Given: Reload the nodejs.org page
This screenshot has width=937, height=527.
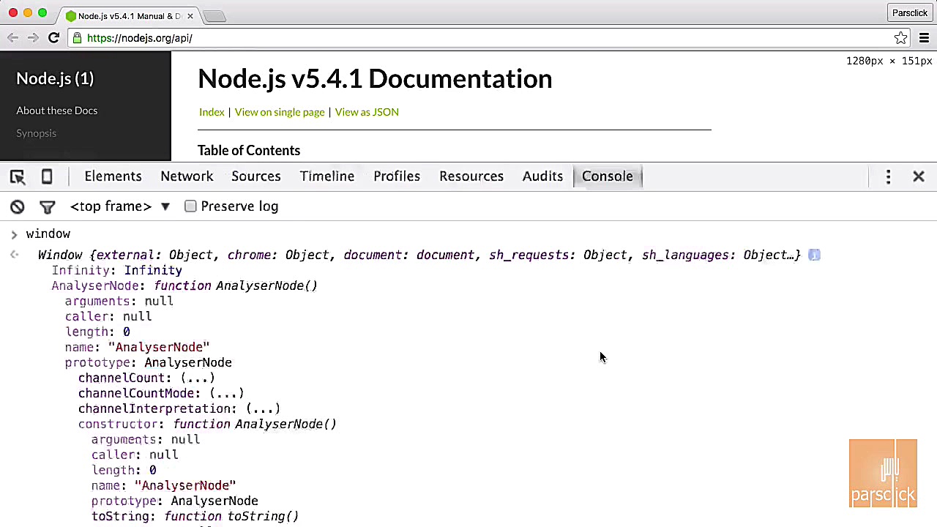Looking at the screenshot, I should point(53,38).
